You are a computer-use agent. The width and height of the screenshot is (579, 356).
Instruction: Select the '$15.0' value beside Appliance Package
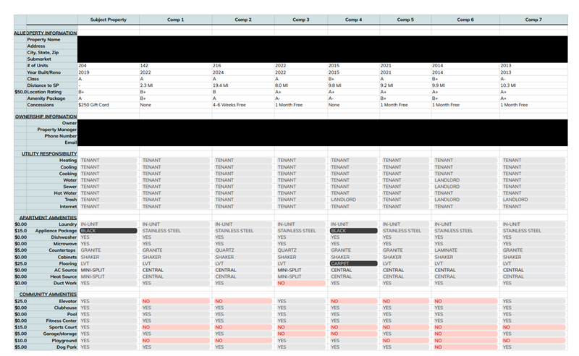click(x=21, y=231)
